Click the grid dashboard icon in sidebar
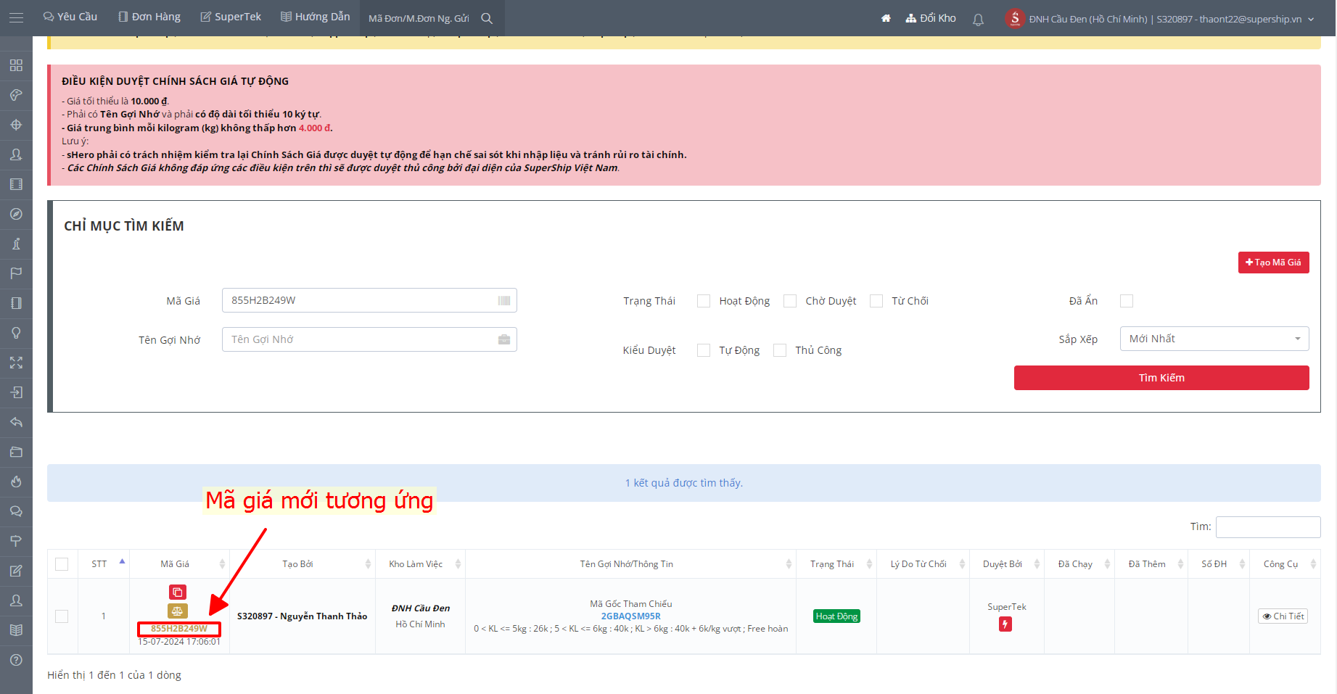This screenshot has height=694, width=1337. coord(16,65)
